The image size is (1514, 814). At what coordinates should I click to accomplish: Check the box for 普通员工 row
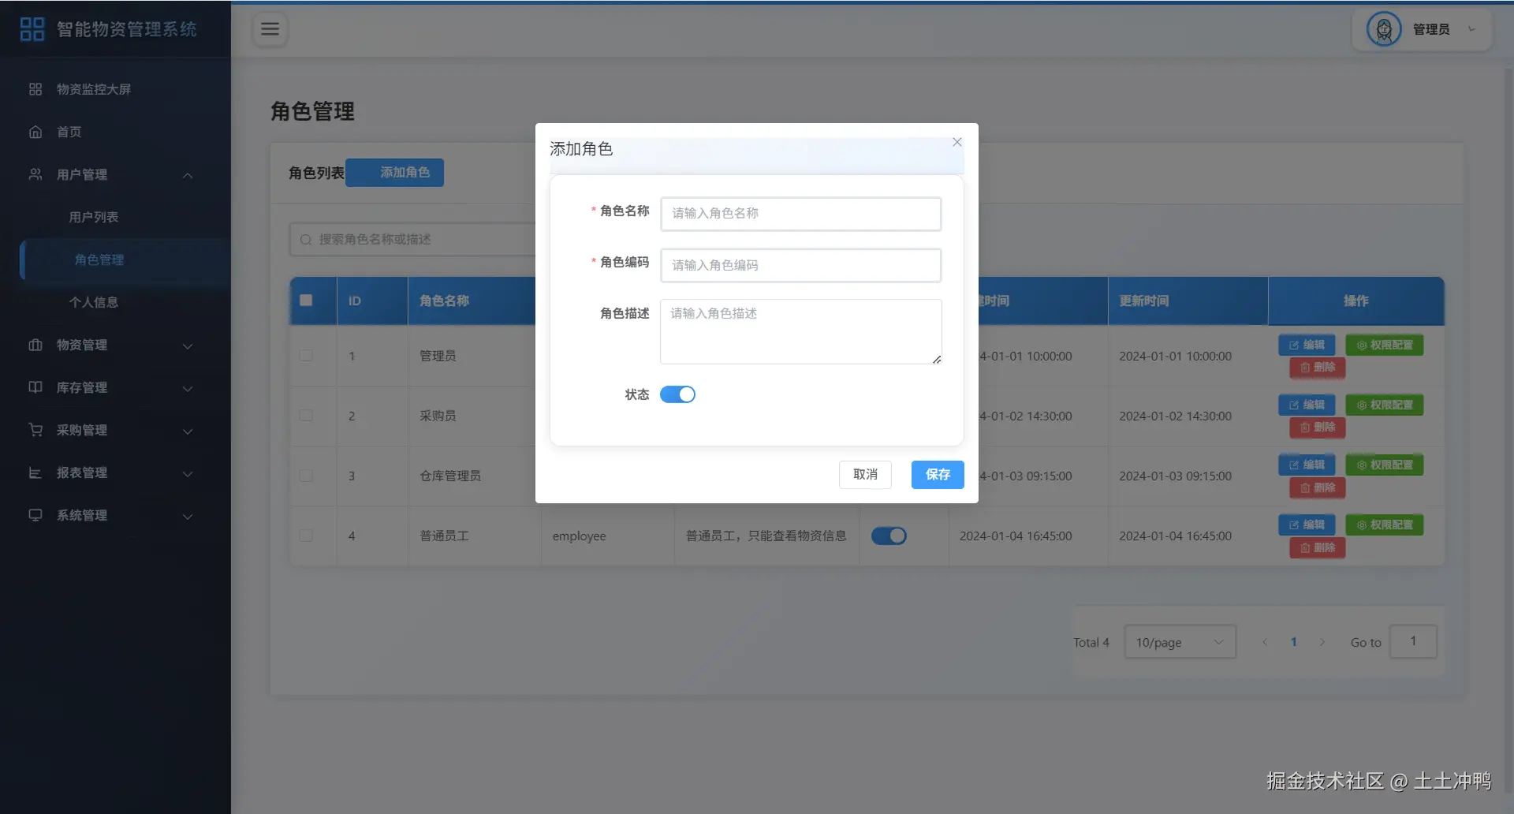pyautogui.click(x=306, y=536)
